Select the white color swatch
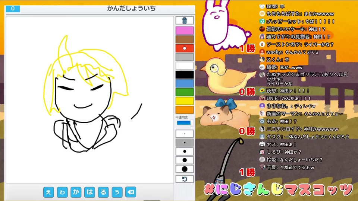Screen dimensions: 358x201 [x=185, y=66]
